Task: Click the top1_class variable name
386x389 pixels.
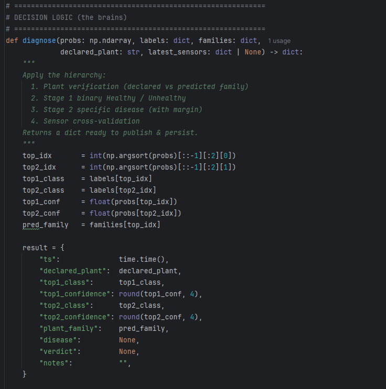Action: pyautogui.click(x=43, y=179)
